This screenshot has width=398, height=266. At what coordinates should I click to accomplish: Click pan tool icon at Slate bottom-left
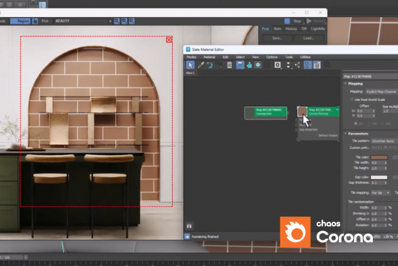click(x=189, y=226)
